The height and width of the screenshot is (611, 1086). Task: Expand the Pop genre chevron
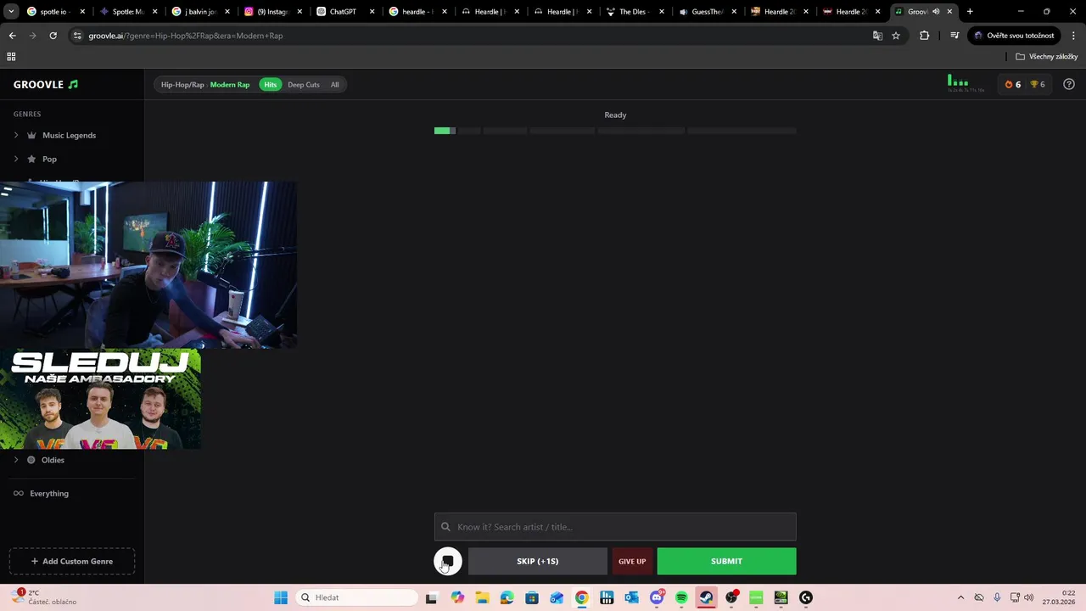(x=16, y=159)
